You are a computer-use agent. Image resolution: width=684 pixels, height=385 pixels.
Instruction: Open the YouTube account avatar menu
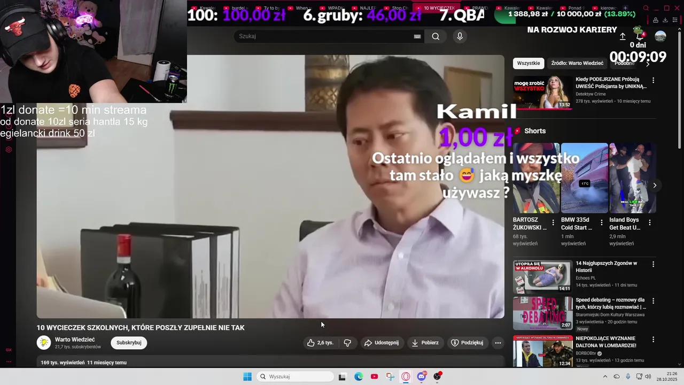coord(660,36)
